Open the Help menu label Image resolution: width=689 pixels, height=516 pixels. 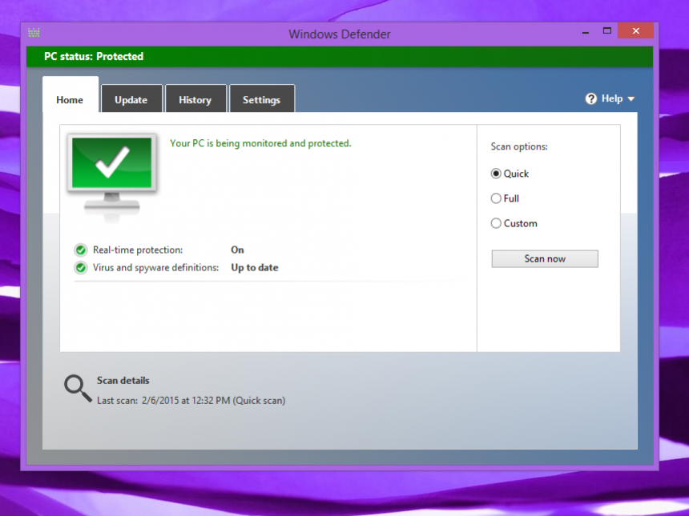tap(611, 98)
